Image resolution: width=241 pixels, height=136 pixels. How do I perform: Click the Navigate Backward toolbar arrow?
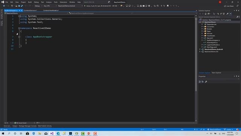4,6
